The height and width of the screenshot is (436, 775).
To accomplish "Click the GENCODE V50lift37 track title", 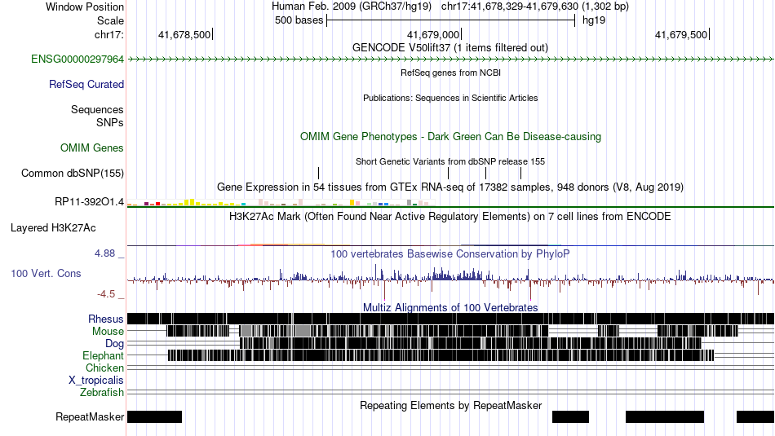I will tap(450, 48).
